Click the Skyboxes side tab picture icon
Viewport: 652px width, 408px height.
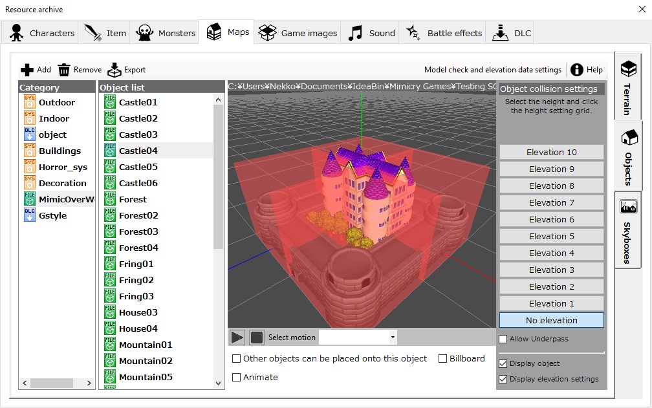click(x=628, y=206)
